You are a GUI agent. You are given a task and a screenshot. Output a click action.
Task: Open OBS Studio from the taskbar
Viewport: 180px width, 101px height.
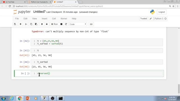coord(53,98)
